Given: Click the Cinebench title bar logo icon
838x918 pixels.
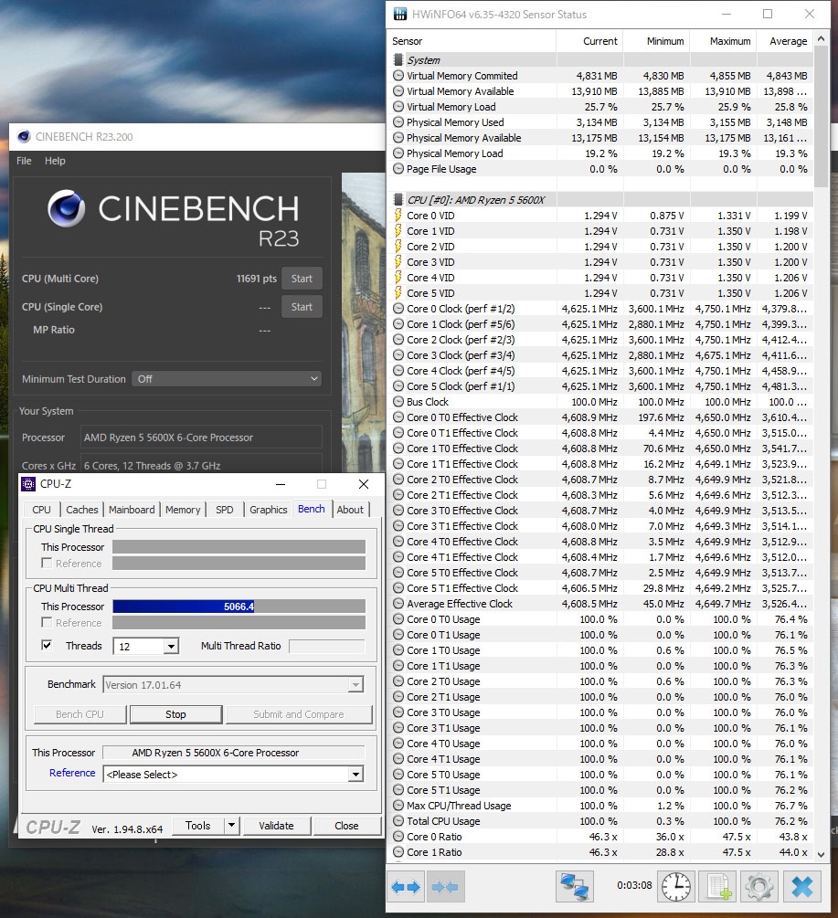Looking at the screenshot, I should [x=24, y=136].
